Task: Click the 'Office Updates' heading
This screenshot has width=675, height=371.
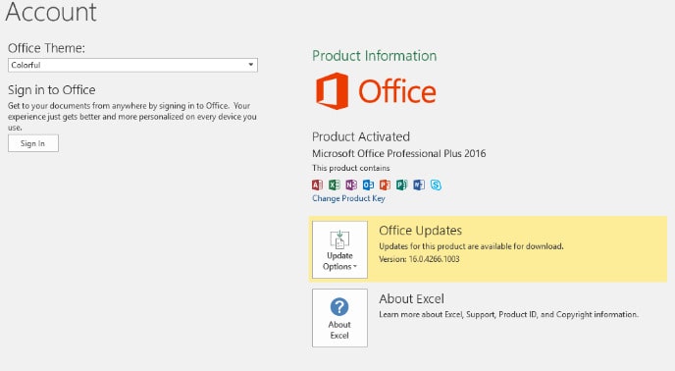Action: [420, 231]
